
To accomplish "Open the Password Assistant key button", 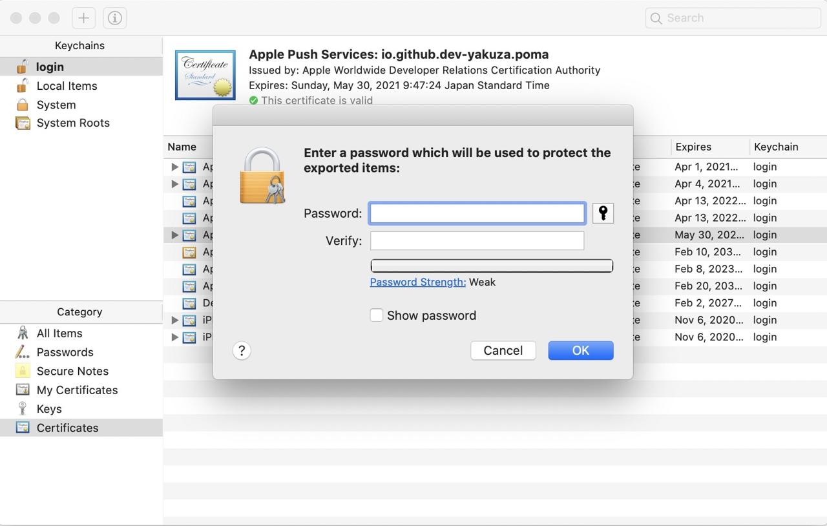I will (603, 213).
